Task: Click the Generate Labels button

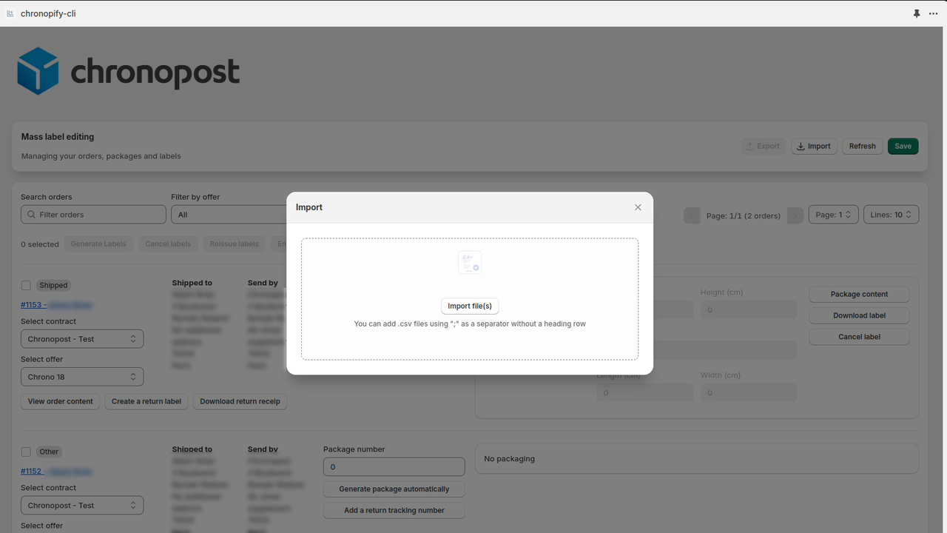Action: pyautogui.click(x=98, y=244)
